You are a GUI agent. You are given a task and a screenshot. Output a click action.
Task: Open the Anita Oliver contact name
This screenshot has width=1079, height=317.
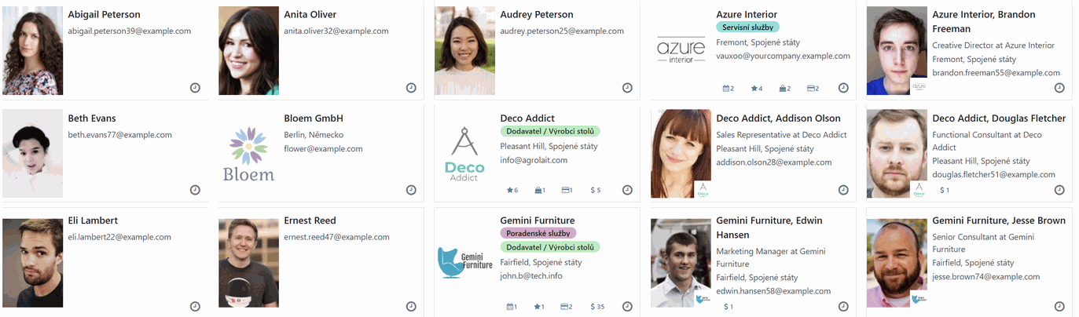[x=310, y=14]
